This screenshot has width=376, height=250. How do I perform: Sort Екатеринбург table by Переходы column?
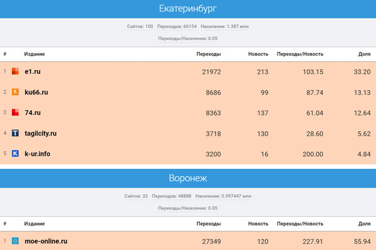coord(209,54)
